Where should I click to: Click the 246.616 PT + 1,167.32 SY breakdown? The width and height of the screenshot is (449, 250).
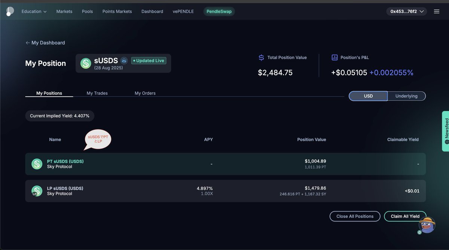coord(303,194)
